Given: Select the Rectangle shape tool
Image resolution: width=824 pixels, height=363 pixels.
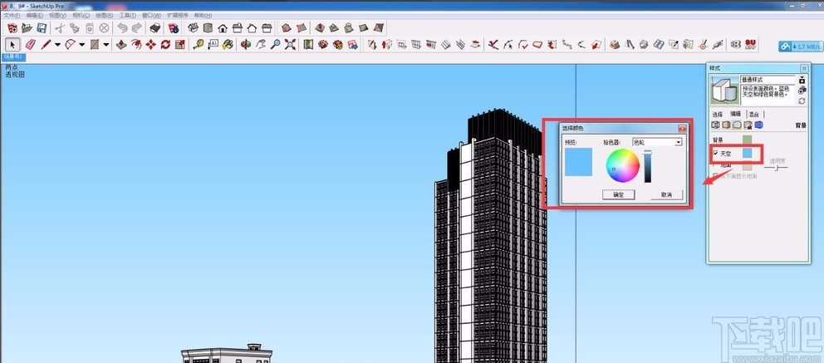Looking at the screenshot, I should point(95,44).
